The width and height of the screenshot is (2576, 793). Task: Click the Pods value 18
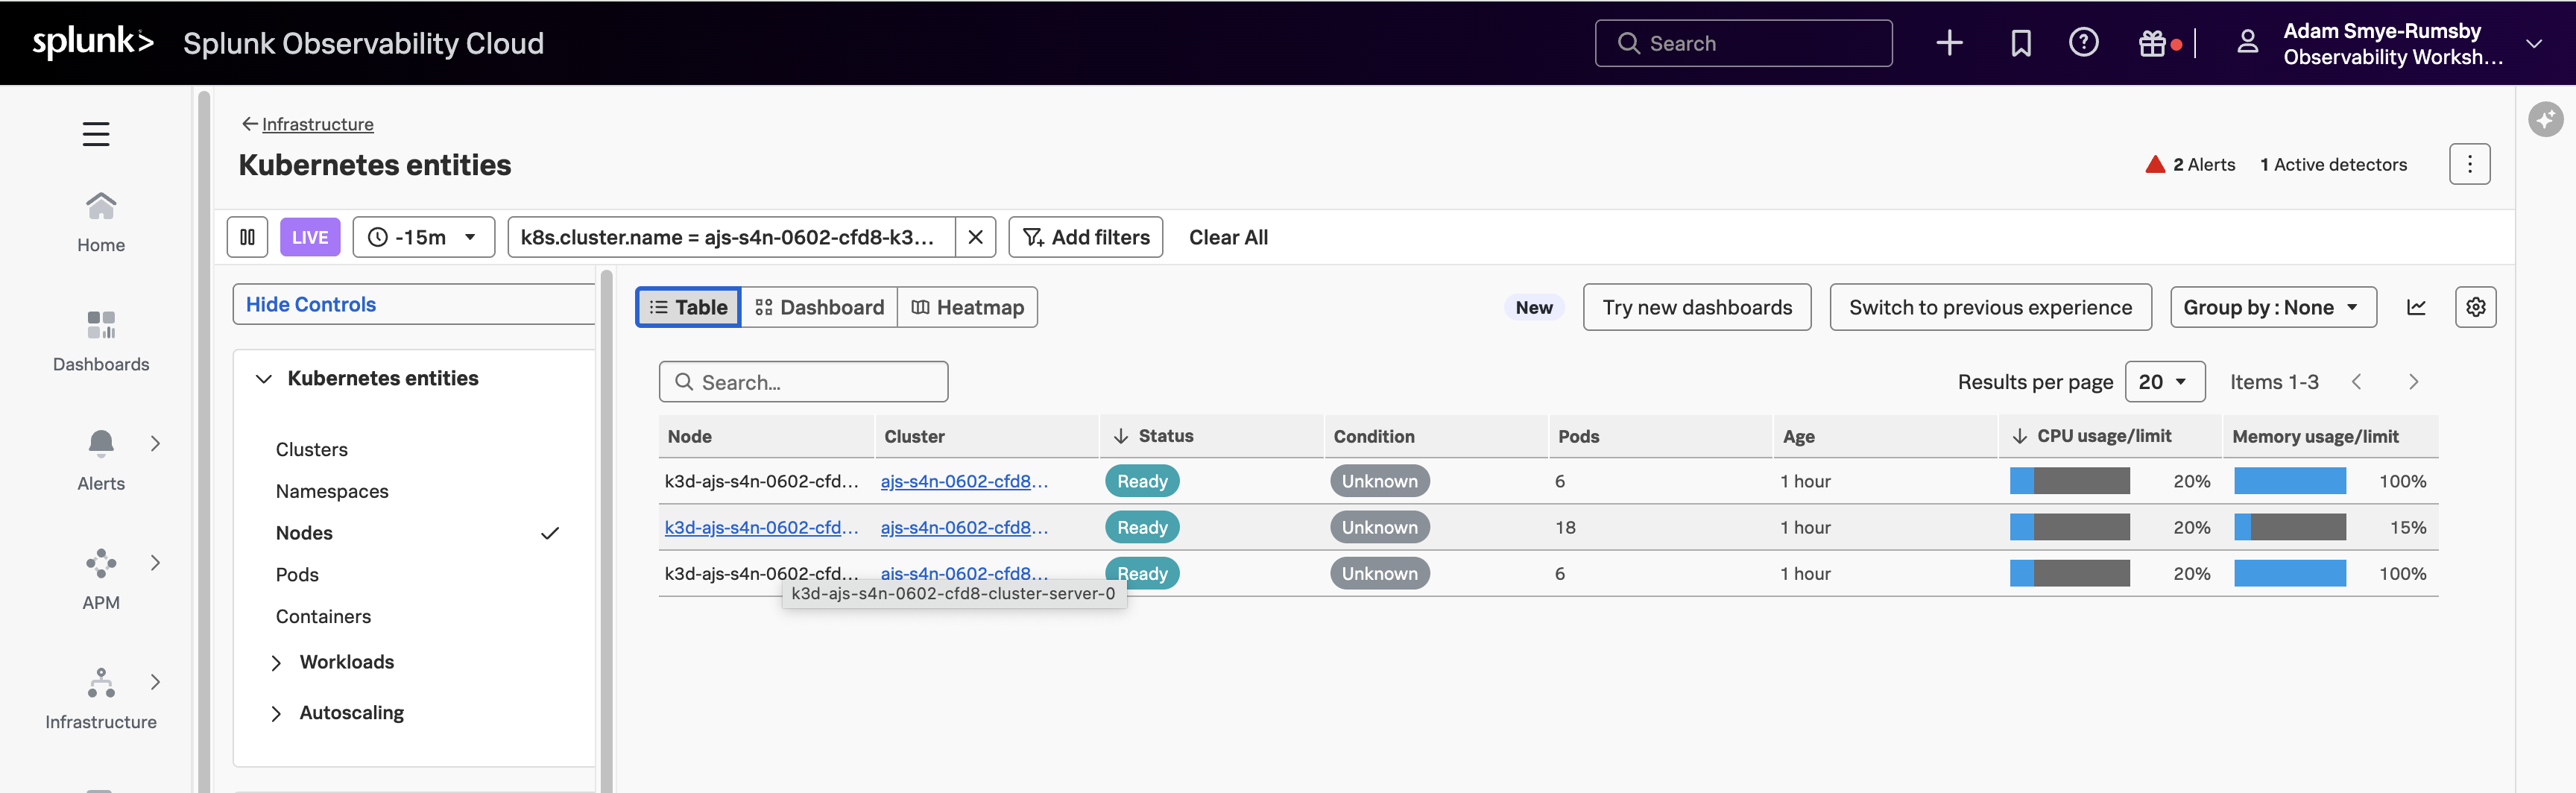pyautogui.click(x=1565, y=527)
